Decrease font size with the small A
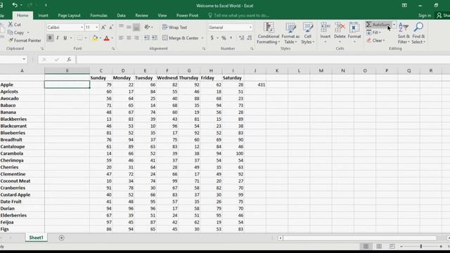Viewport: 450px width, 253px height. pos(111,27)
